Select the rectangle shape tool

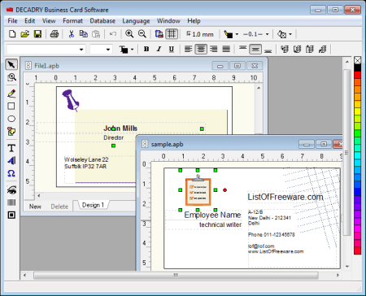click(11, 106)
